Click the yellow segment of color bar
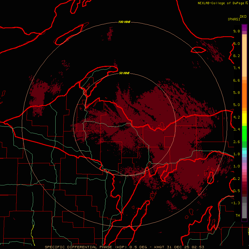The width and height of the screenshot is (249, 249). (x=244, y=118)
